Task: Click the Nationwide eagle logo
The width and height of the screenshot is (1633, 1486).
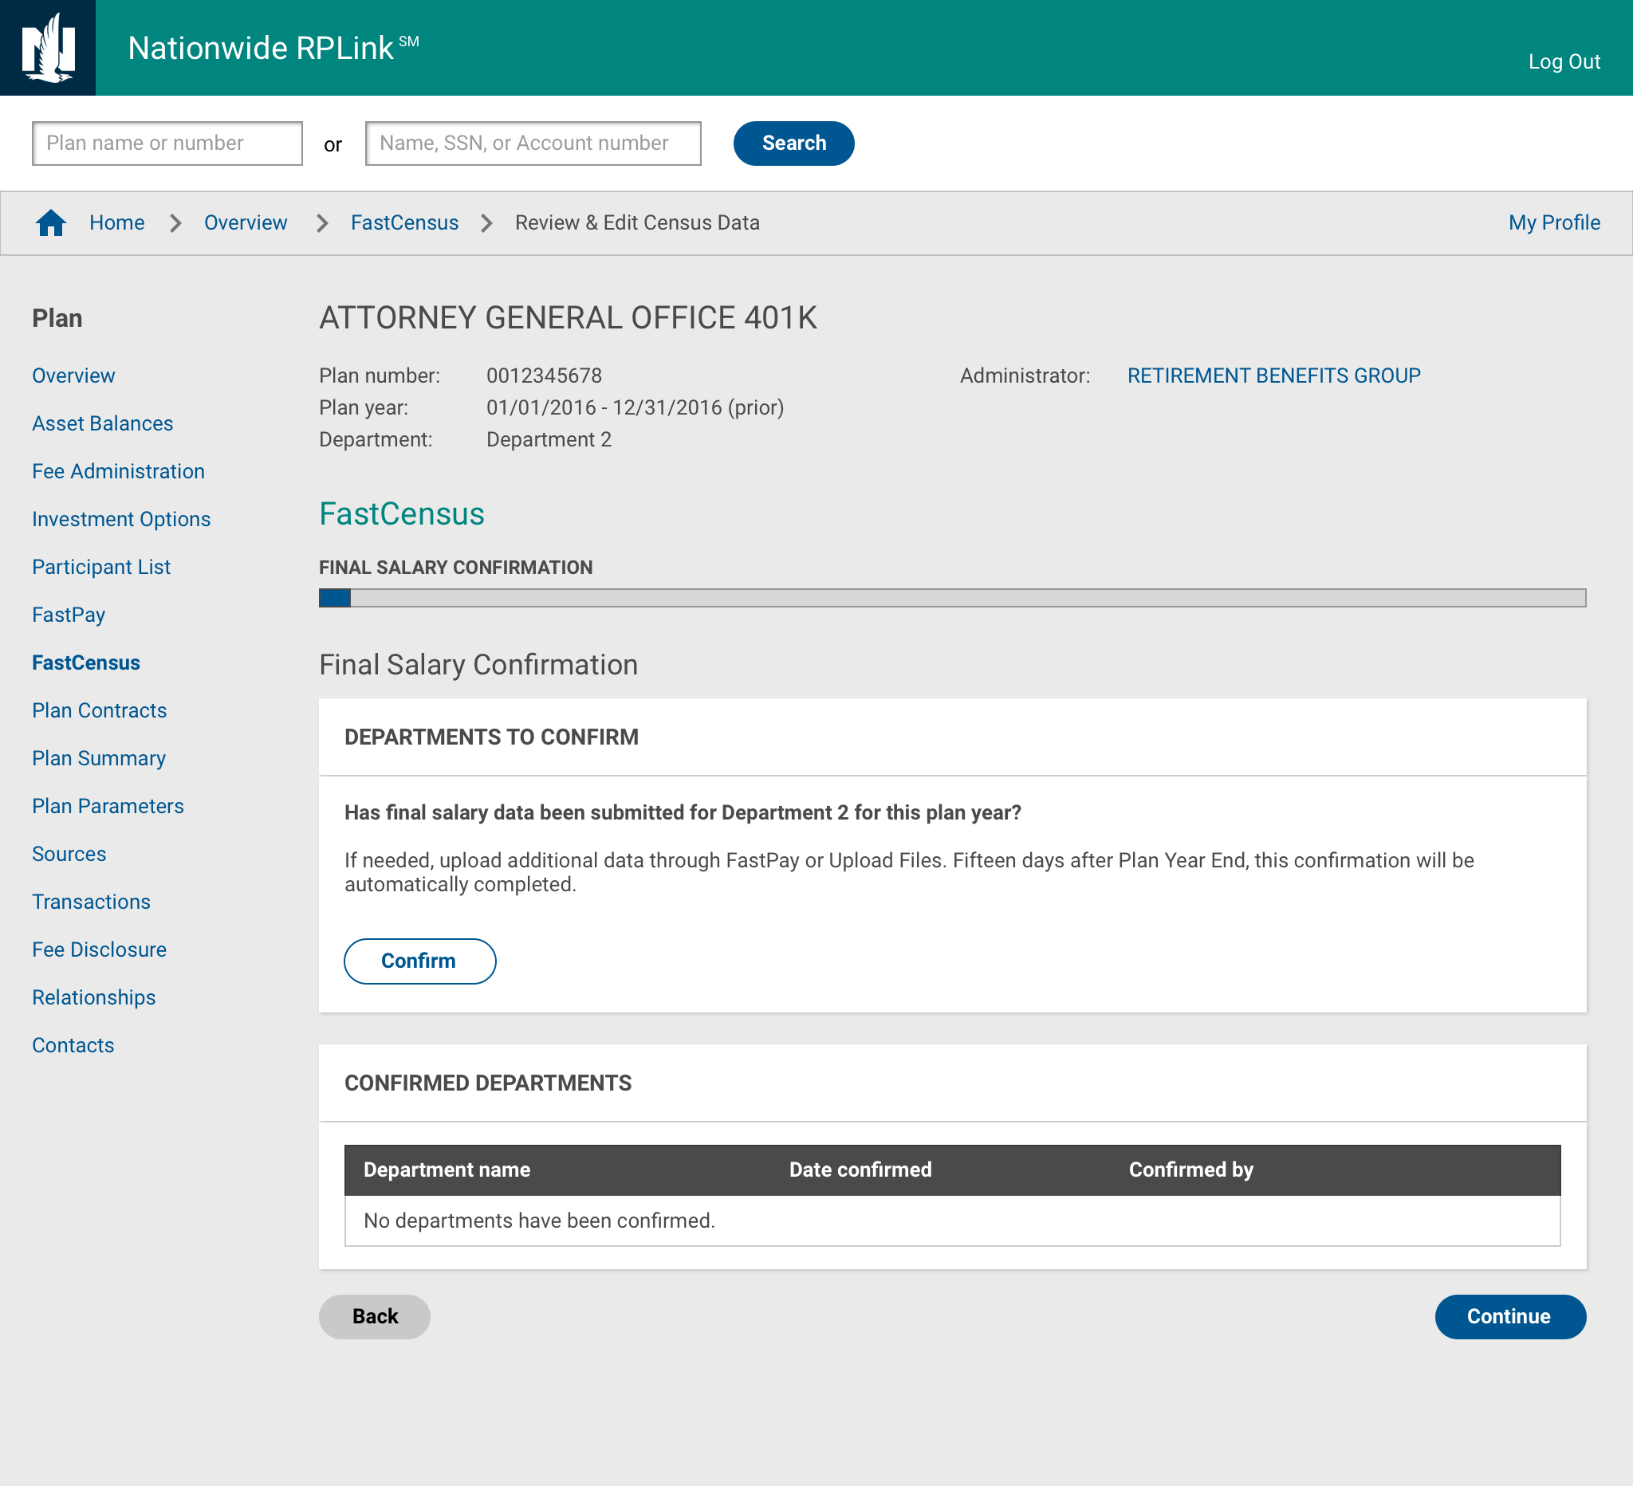Action: (49, 48)
